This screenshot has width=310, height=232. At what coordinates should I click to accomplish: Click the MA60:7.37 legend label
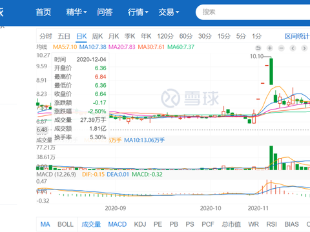181,47
